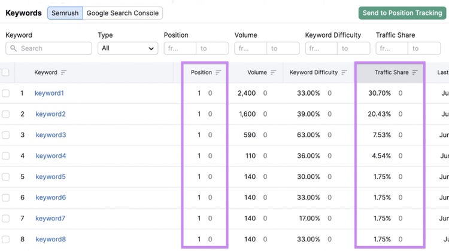
Task: Select the 590 volume cell
Action: [x=250, y=135]
